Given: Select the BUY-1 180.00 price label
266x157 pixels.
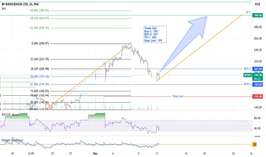Looking at the screenshot, I should tap(257, 84).
